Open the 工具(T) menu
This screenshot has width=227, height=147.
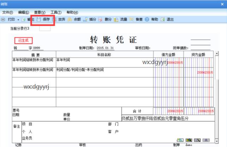tap(56, 12)
